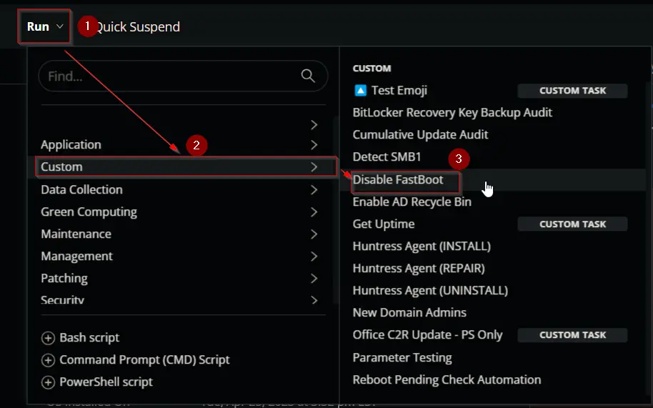Click the plus icon beside Command Prompt Script
Image resolution: width=653 pixels, height=408 pixels.
click(x=48, y=359)
